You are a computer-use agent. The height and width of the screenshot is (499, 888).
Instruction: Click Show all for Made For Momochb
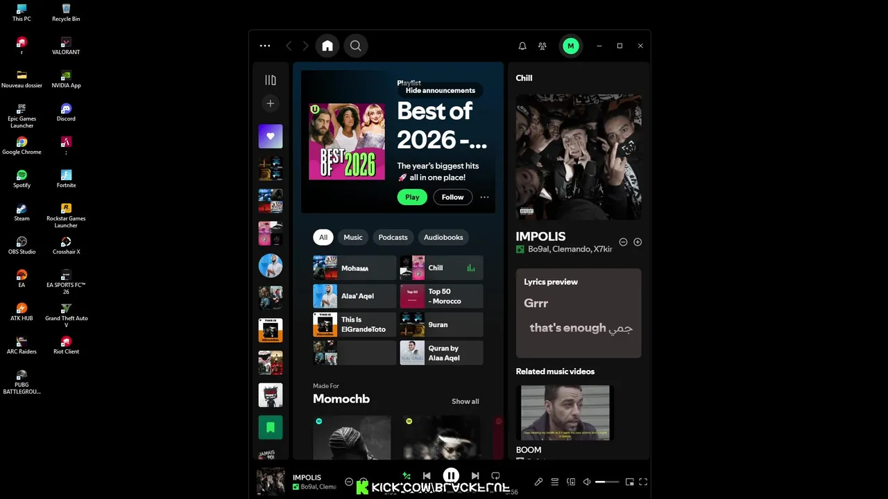pyautogui.click(x=465, y=401)
